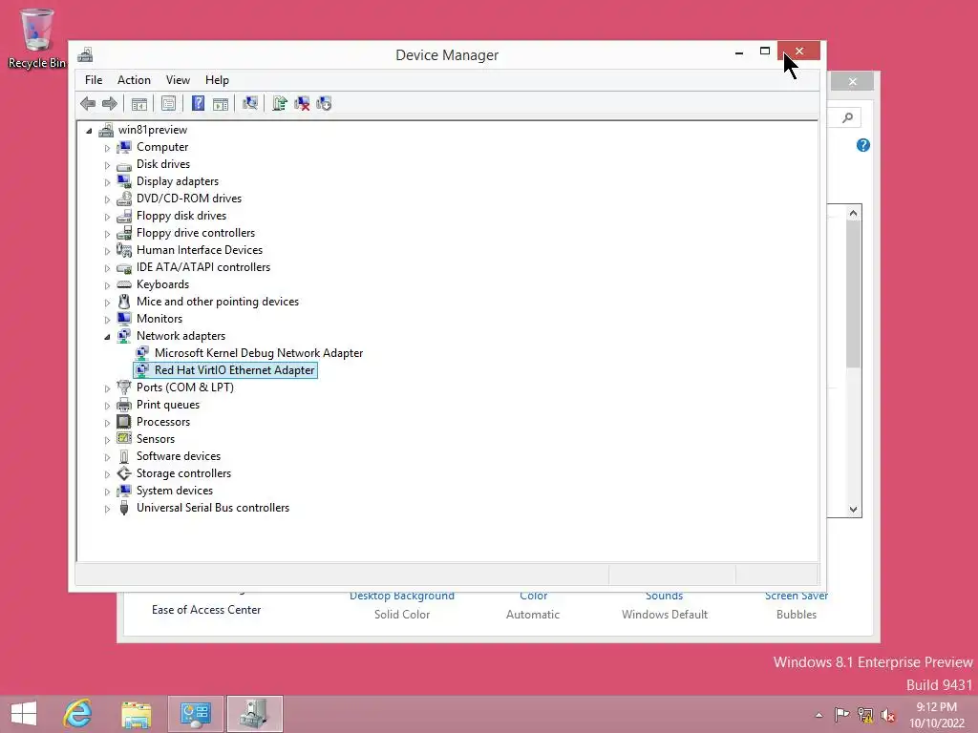
Task: Select Red Hat VirtIO Ethernet Adapter
Action: coord(235,370)
